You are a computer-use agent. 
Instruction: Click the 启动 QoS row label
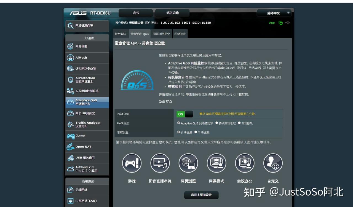123,114
